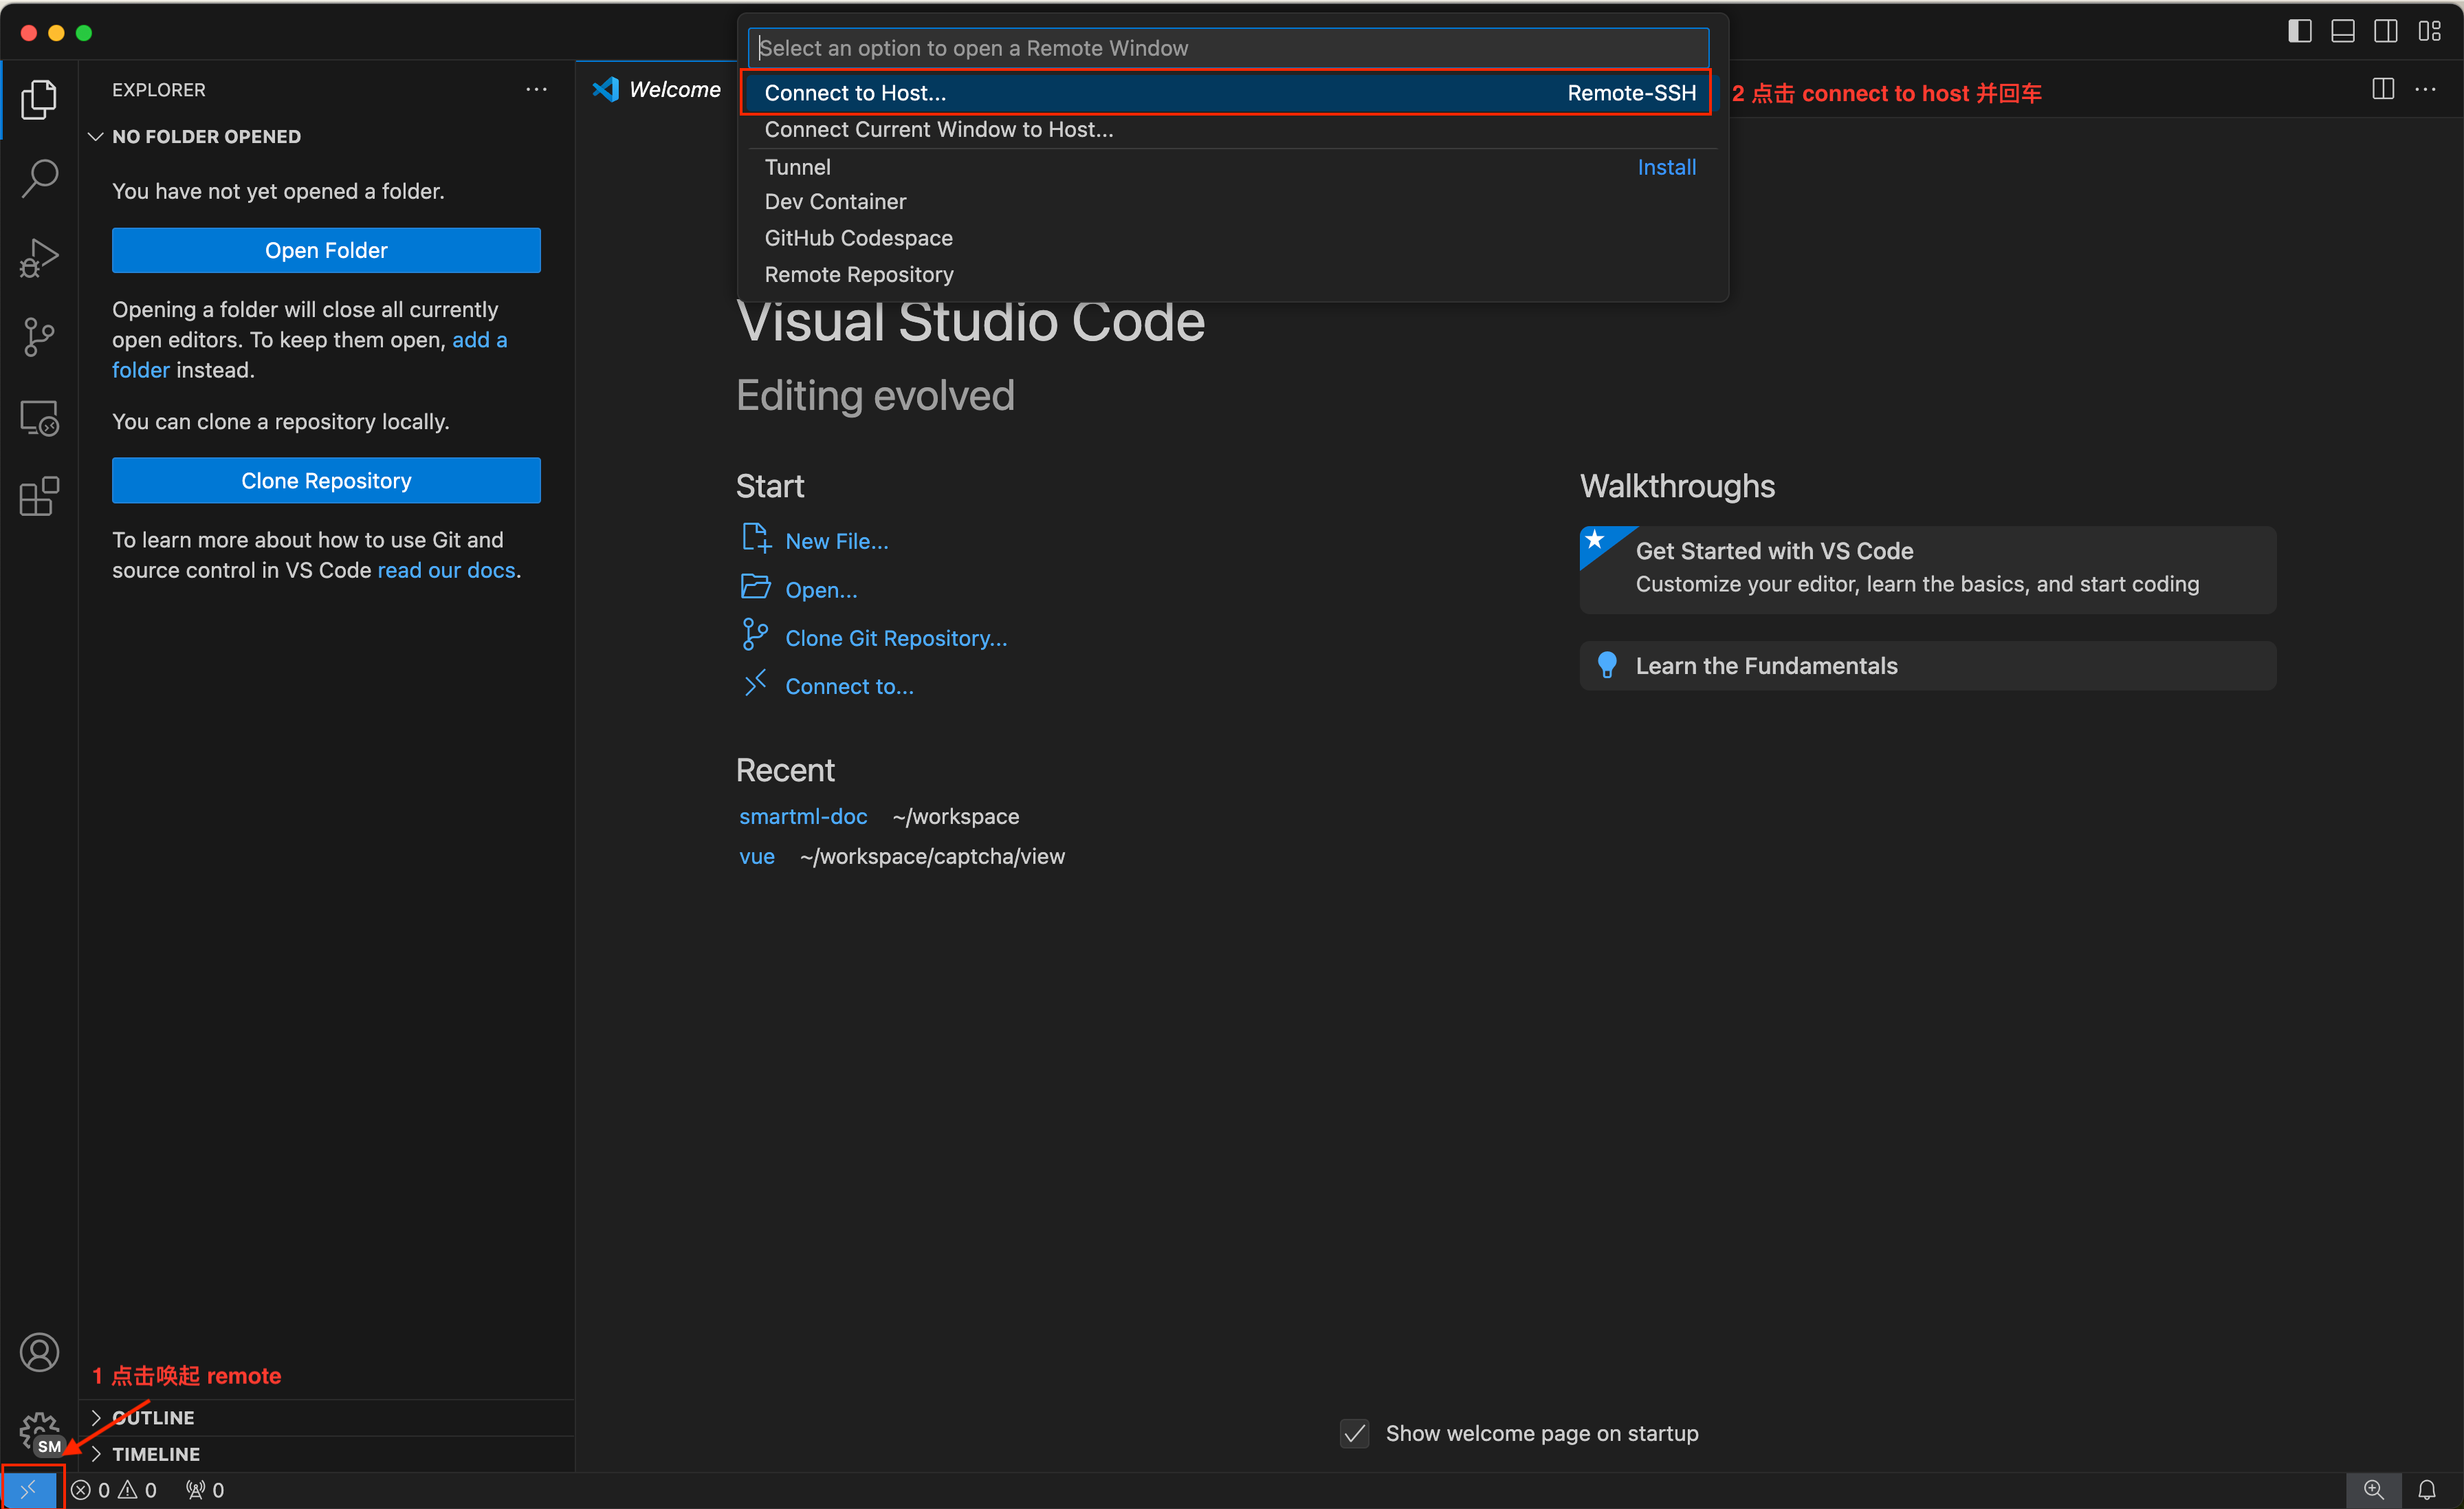Click the Open Folder button
Screen dimensions: 2464x1509
(x=326, y=250)
